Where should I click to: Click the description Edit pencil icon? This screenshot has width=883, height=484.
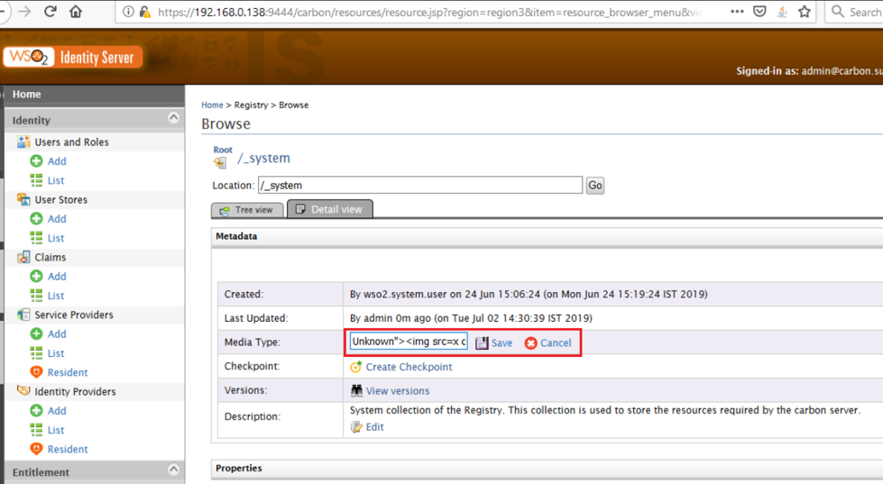click(356, 427)
